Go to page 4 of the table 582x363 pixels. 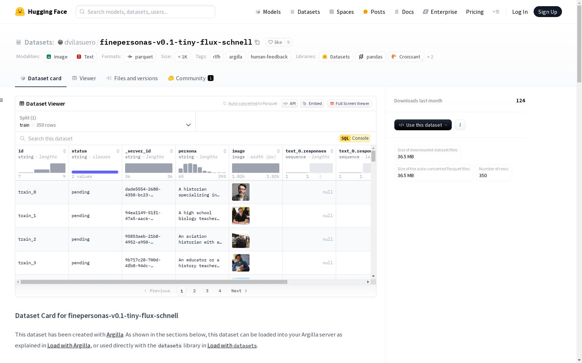coord(220,291)
